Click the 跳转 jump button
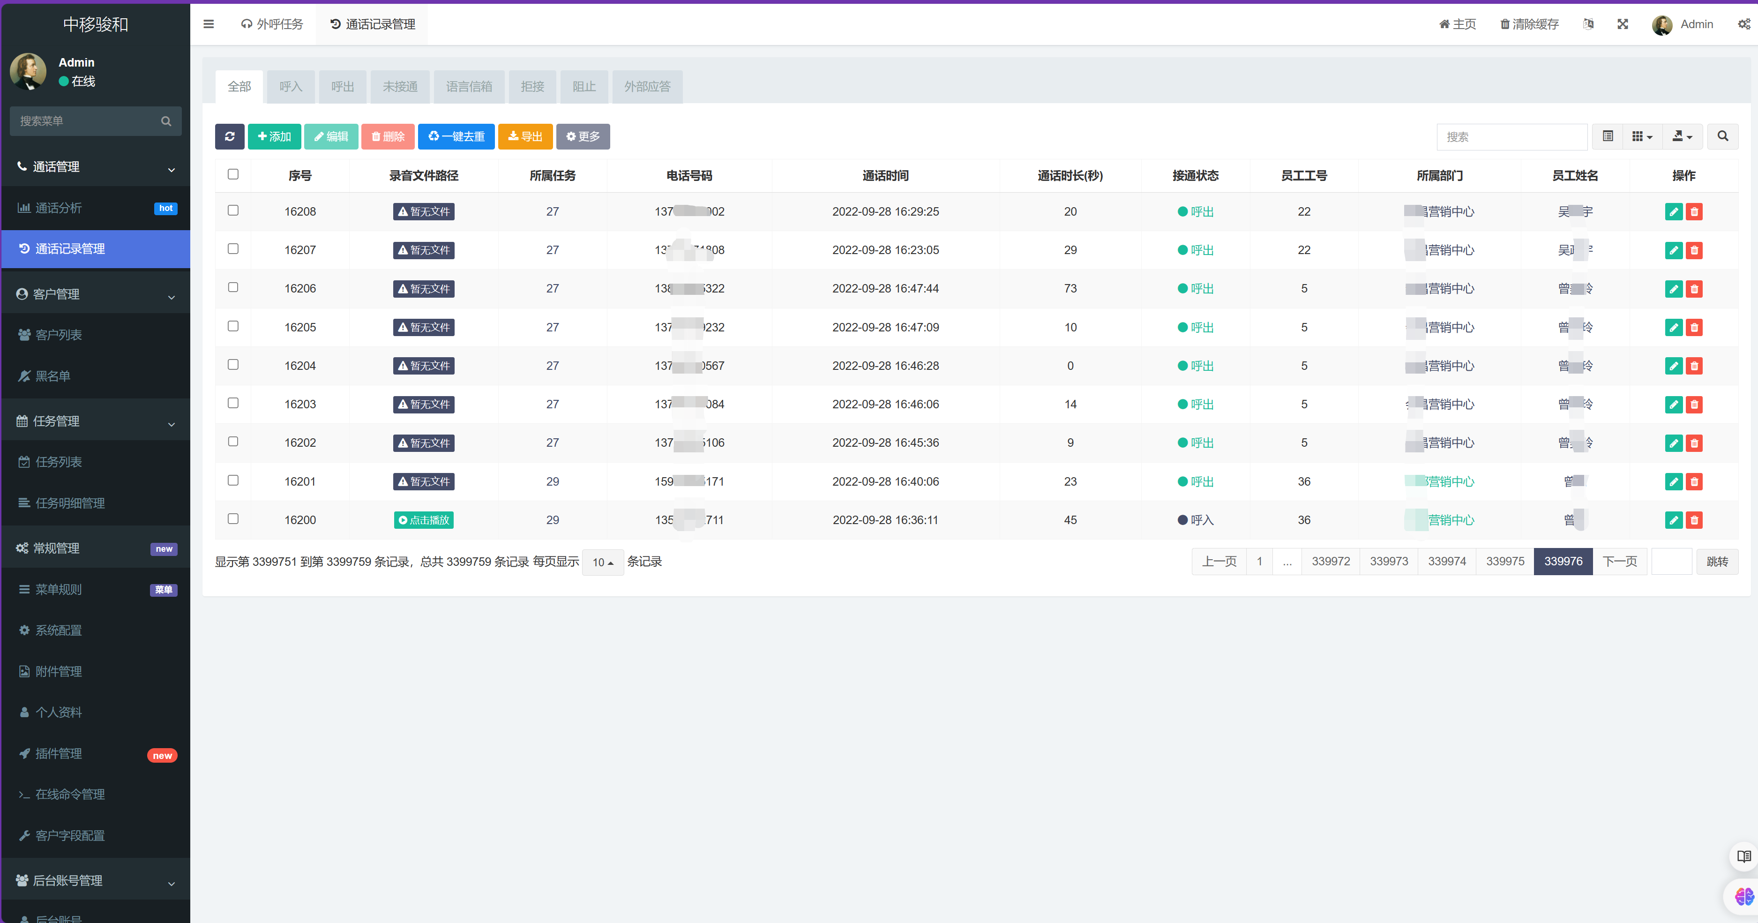The image size is (1758, 923). 1717,561
